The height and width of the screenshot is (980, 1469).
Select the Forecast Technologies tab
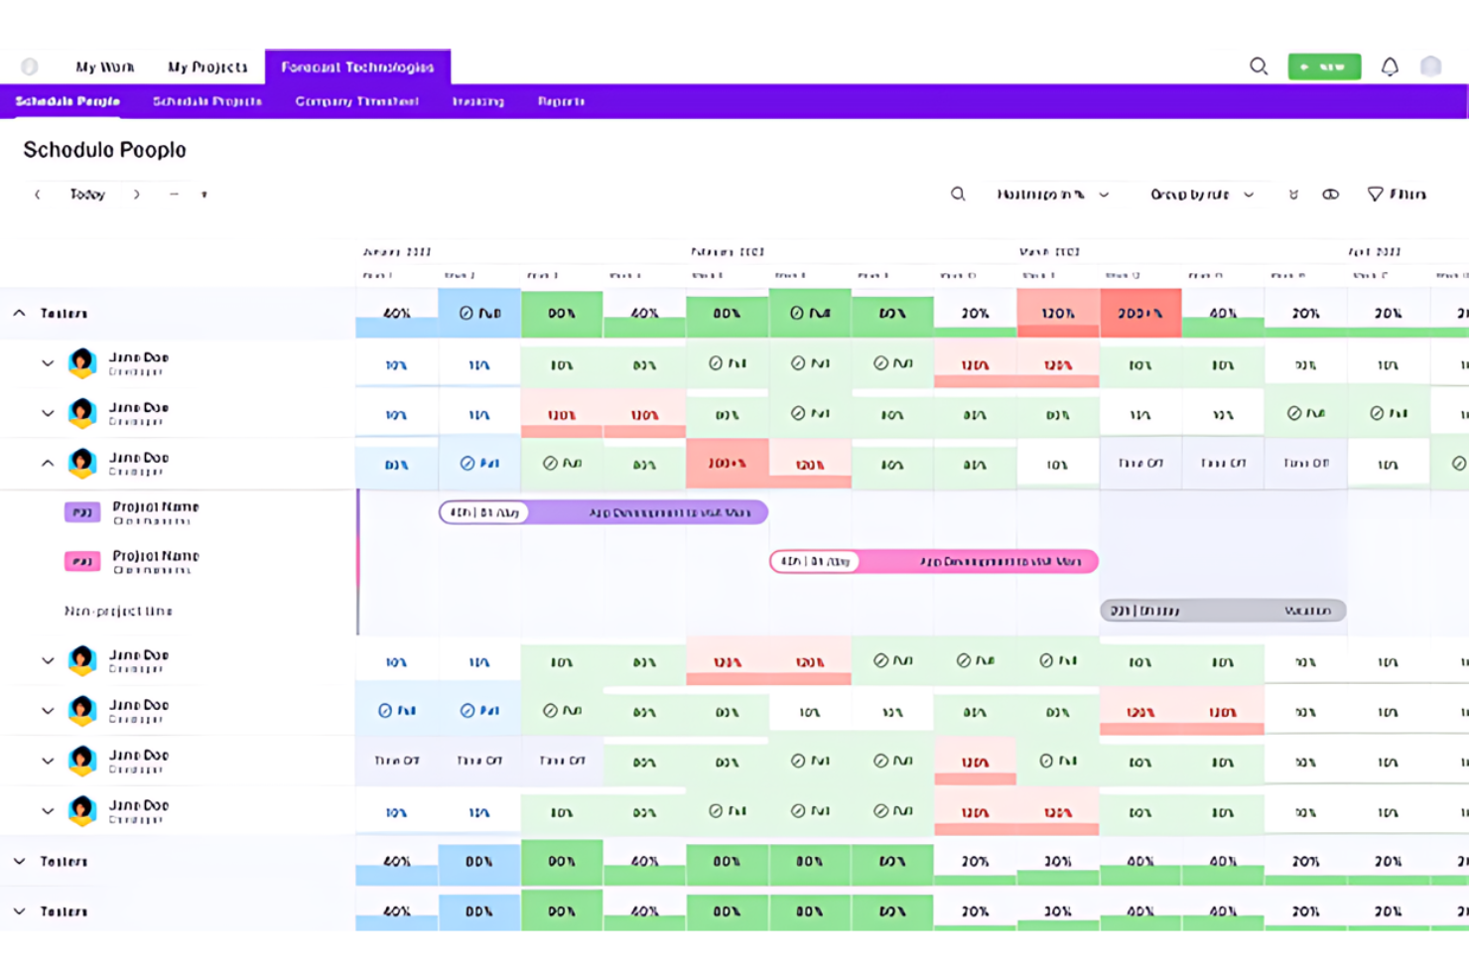coord(357,67)
